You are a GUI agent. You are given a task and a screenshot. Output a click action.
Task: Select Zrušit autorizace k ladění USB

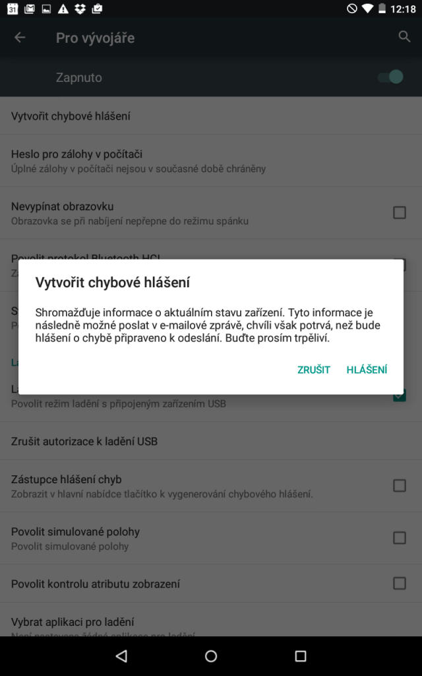tap(211, 441)
